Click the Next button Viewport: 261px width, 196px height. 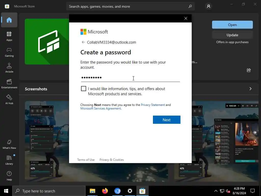[x=167, y=120]
